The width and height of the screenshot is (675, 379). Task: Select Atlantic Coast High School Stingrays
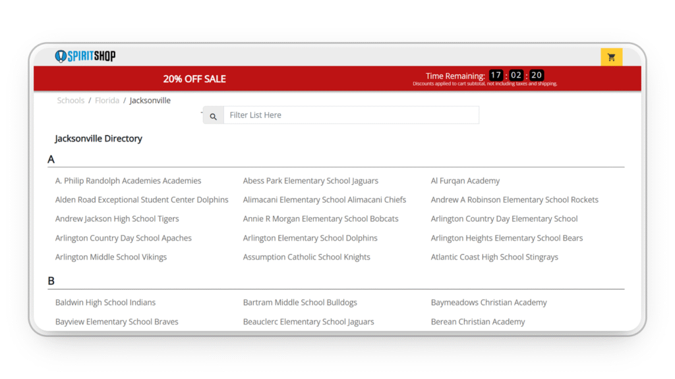(494, 257)
